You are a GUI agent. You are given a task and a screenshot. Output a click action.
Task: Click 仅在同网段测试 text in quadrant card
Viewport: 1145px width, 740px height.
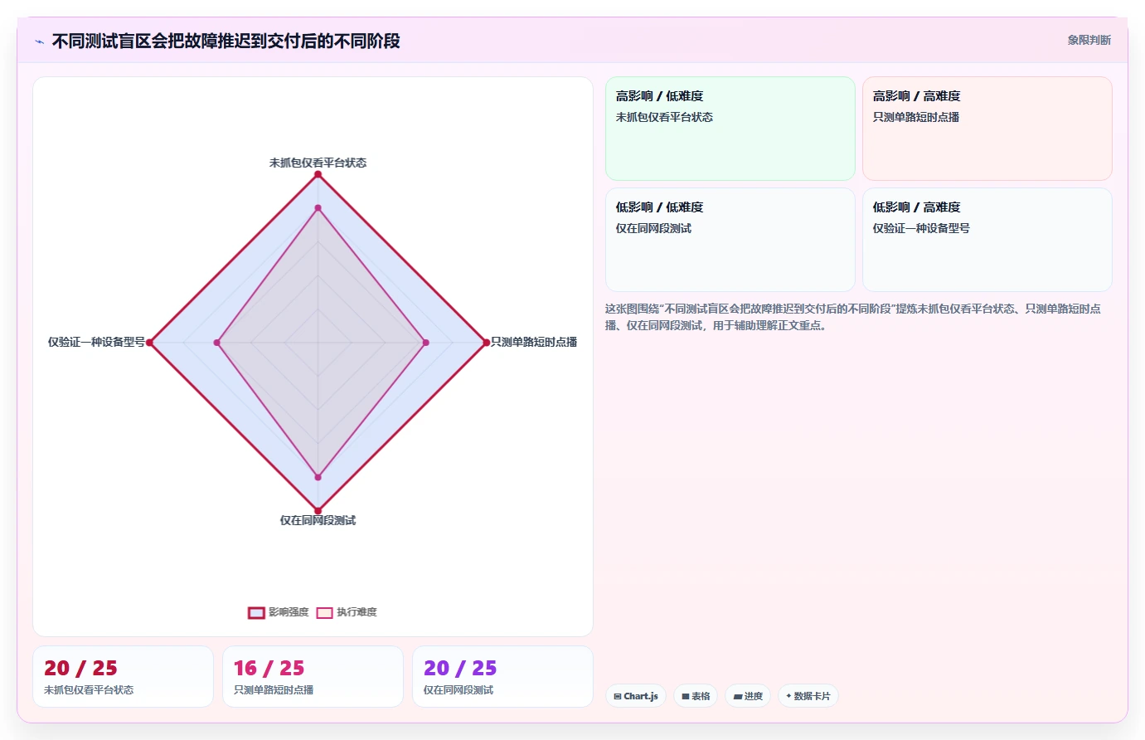coord(653,228)
